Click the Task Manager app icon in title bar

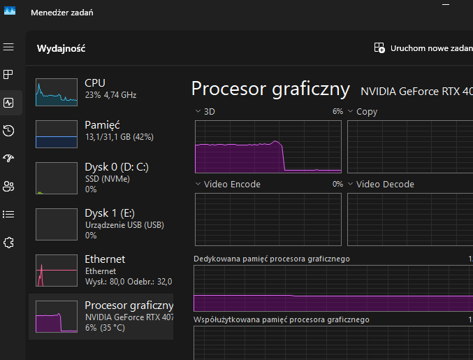10,11
